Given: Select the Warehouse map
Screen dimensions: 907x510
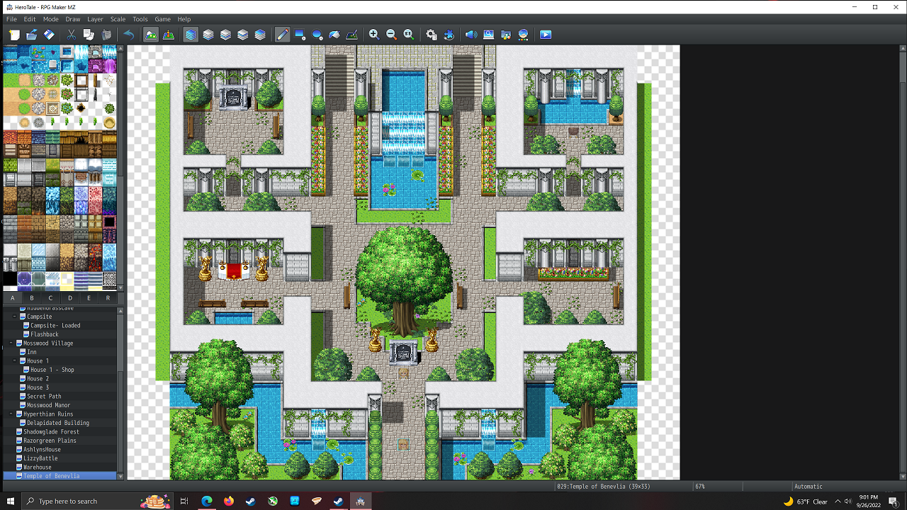Looking at the screenshot, I should tap(37, 467).
